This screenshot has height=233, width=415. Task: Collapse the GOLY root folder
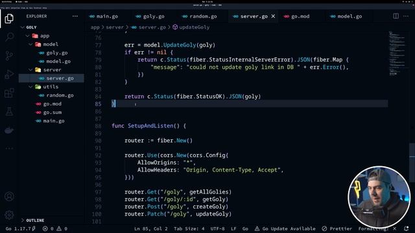(x=23, y=27)
